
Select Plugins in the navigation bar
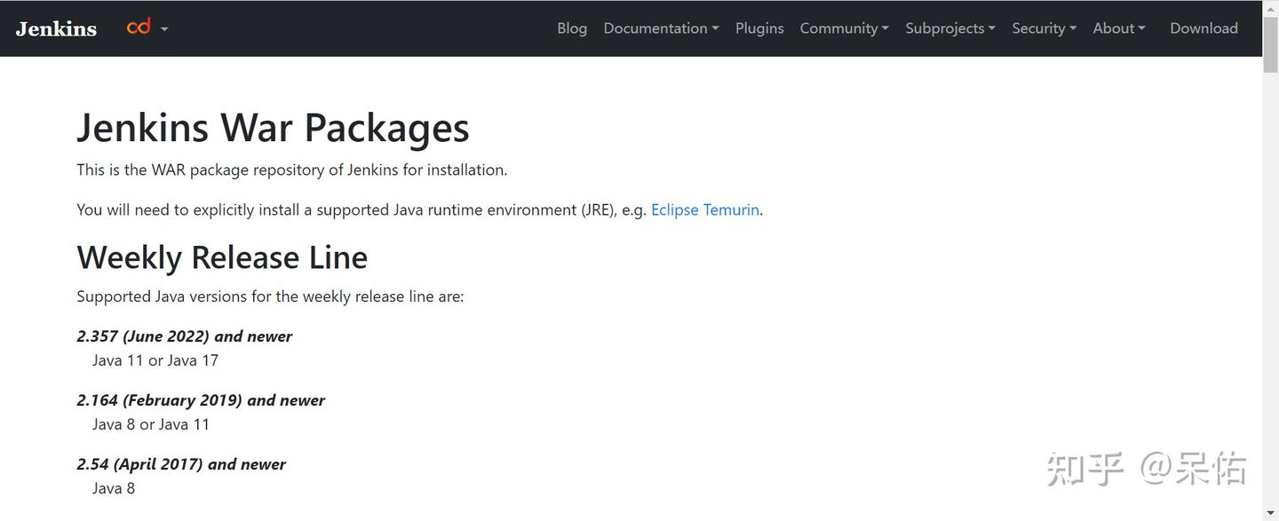[759, 28]
